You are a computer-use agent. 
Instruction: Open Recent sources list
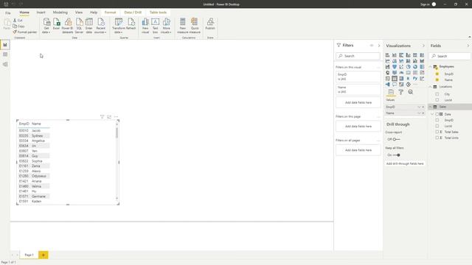click(x=100, y=26)
